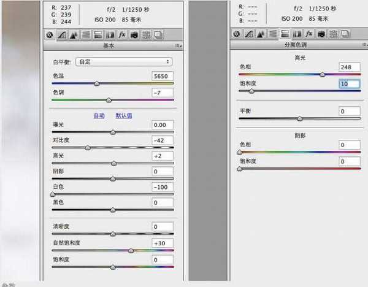Open Detail tab icon in 基本 panel

74,35
